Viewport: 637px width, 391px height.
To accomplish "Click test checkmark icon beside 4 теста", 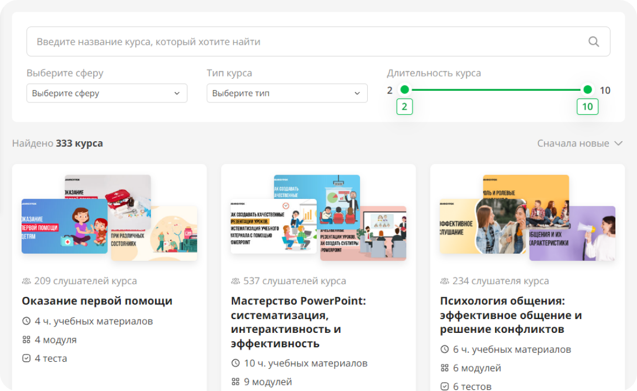I will point(26,358).
